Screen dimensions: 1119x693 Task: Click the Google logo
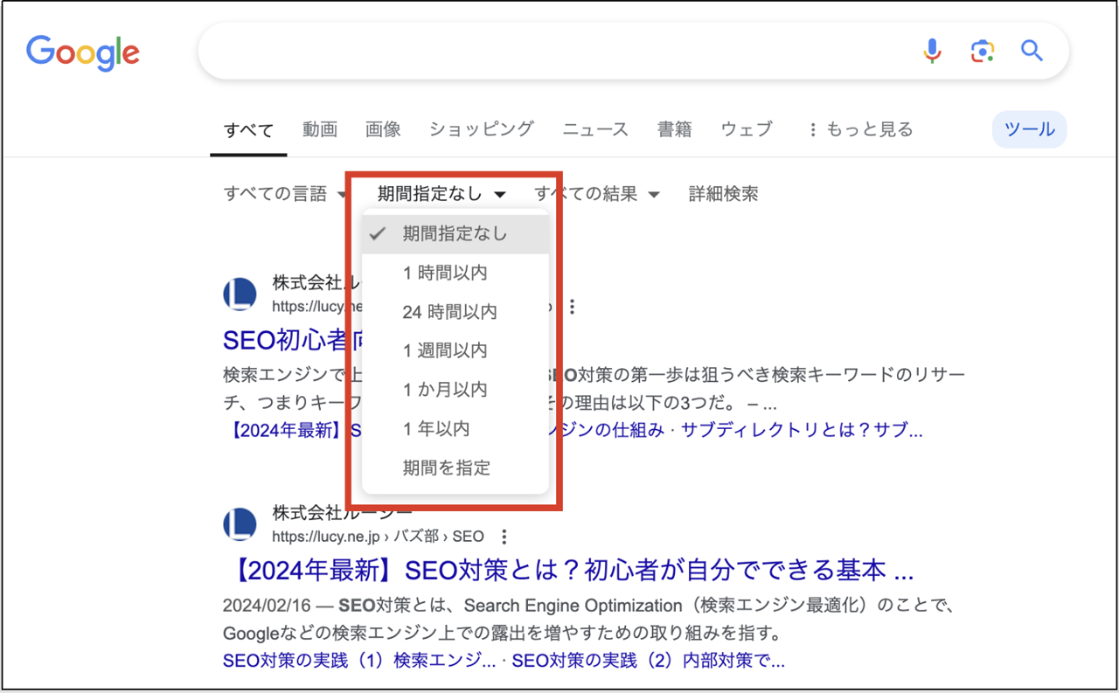83,52
